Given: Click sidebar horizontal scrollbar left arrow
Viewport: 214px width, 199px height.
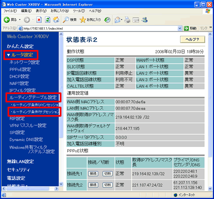Looking at the screenshot, I should (4, 189).
